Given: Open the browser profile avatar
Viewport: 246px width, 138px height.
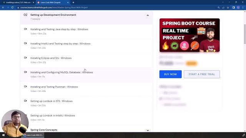Looking at the screenshot, I should click(x=238, y=8).
